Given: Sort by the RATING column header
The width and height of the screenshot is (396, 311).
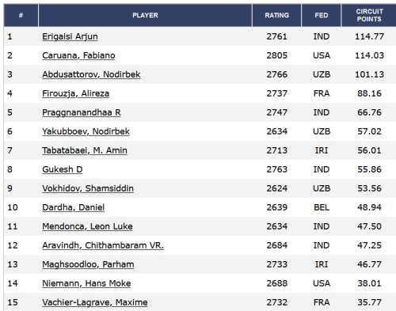Looking at the screenshot, I should click(277, 15).
